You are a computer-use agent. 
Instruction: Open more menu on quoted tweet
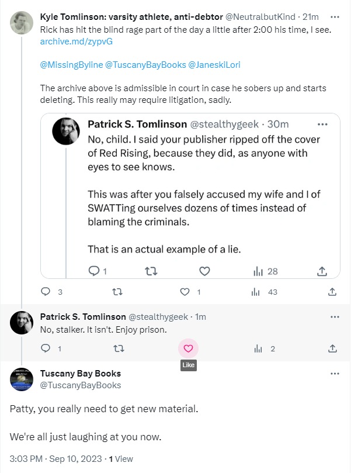coord(322,124)
